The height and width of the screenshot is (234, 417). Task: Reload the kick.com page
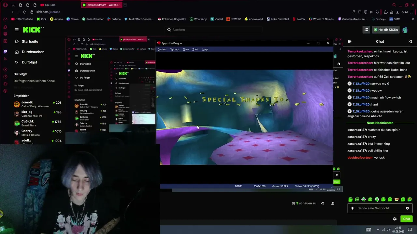(24, 12)
